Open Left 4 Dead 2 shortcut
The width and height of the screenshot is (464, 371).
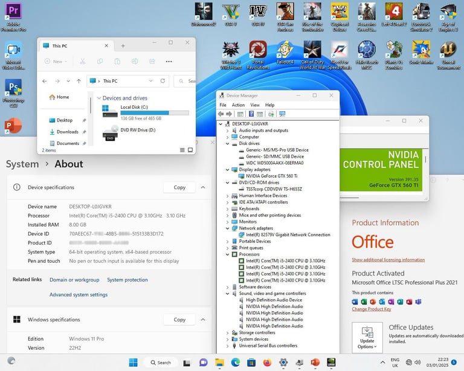point(394,15)
